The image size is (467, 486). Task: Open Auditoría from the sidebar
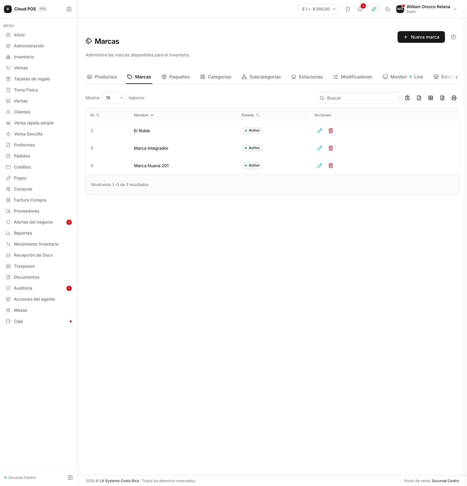point(39,288)
